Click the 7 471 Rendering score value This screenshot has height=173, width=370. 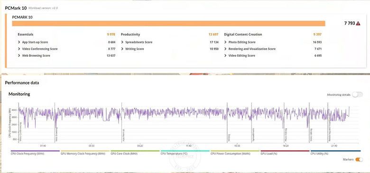click(x=318, y=49)
